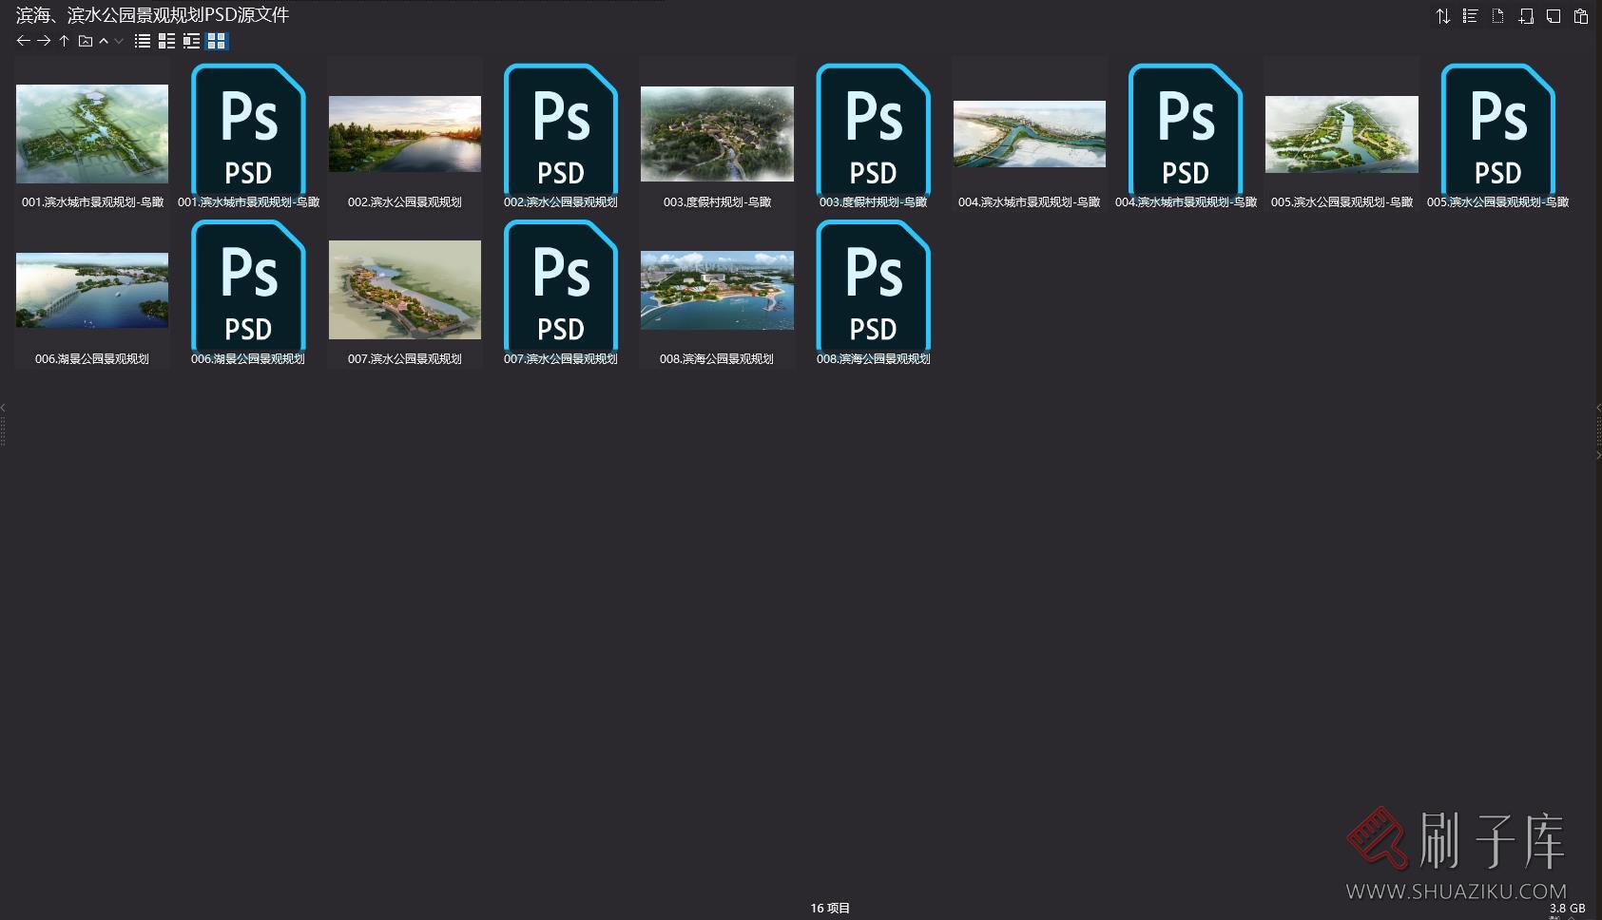Select the 006.湖景公园景观规划 image thumbnail
Screen dimensions: 1602x920
click(x=92, y=290)
